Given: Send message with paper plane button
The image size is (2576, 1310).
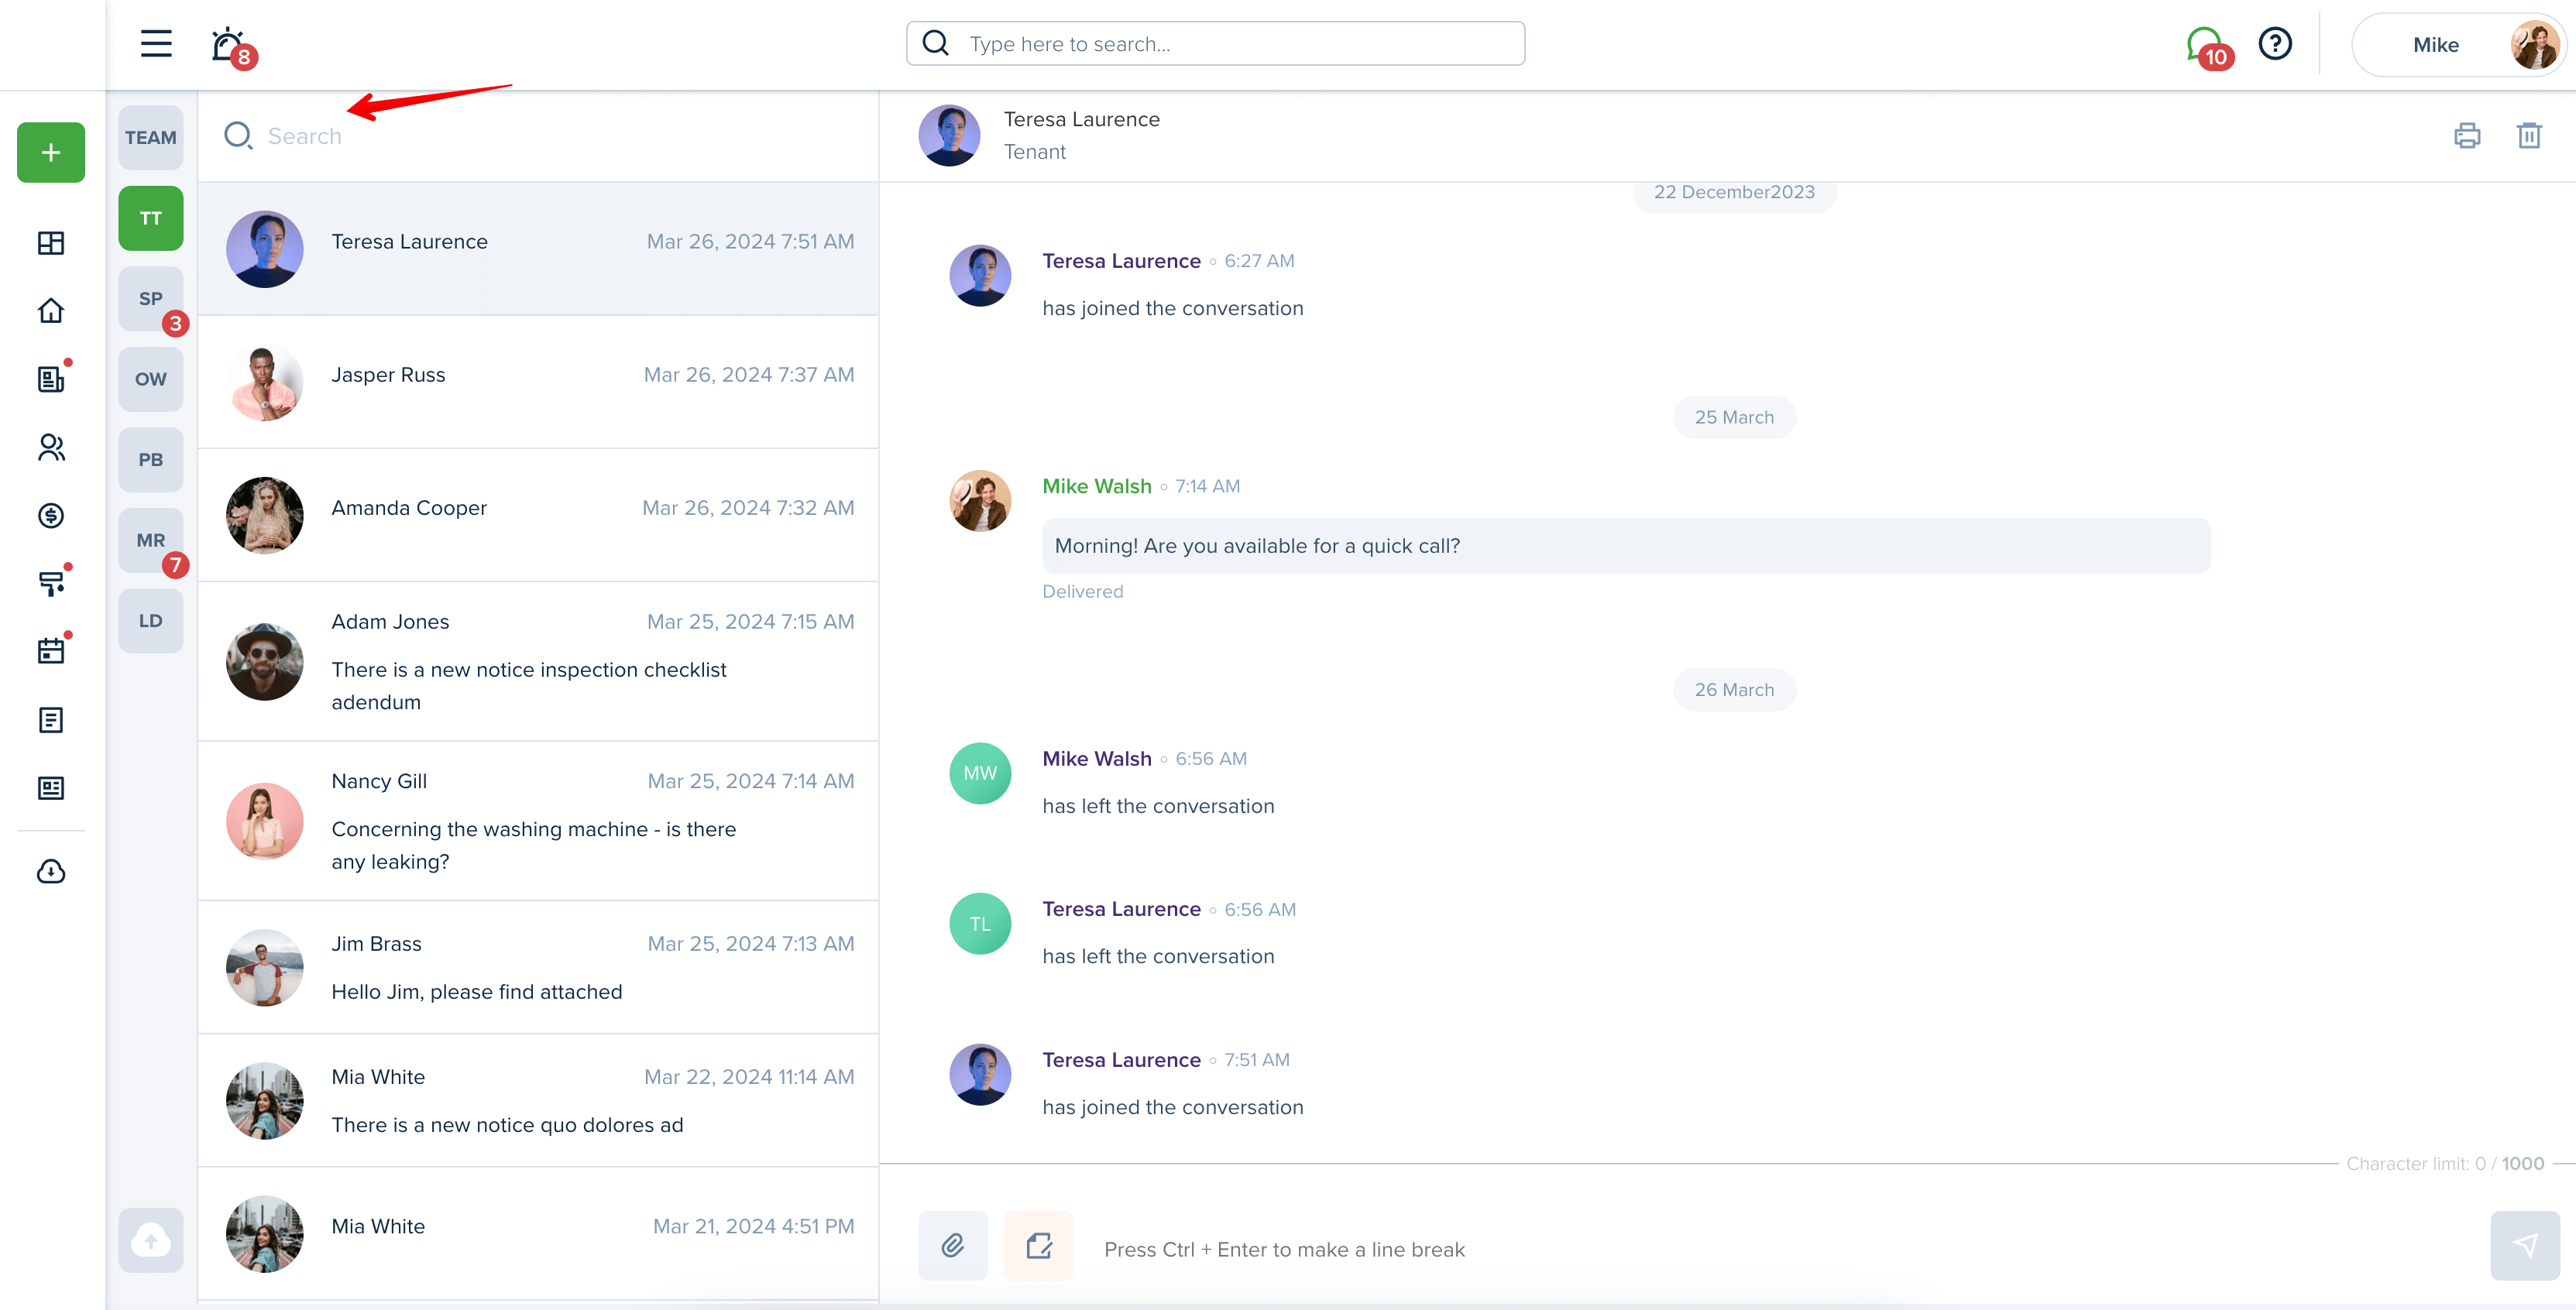Looking at the screenshot, I should coord(2525,1245).
